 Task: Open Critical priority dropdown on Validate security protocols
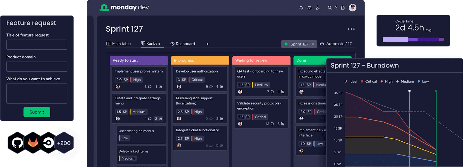pos(260,117)
